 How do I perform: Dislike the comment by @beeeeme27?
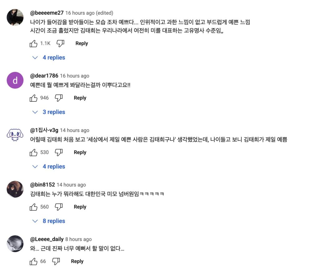(x=60, y=44)
